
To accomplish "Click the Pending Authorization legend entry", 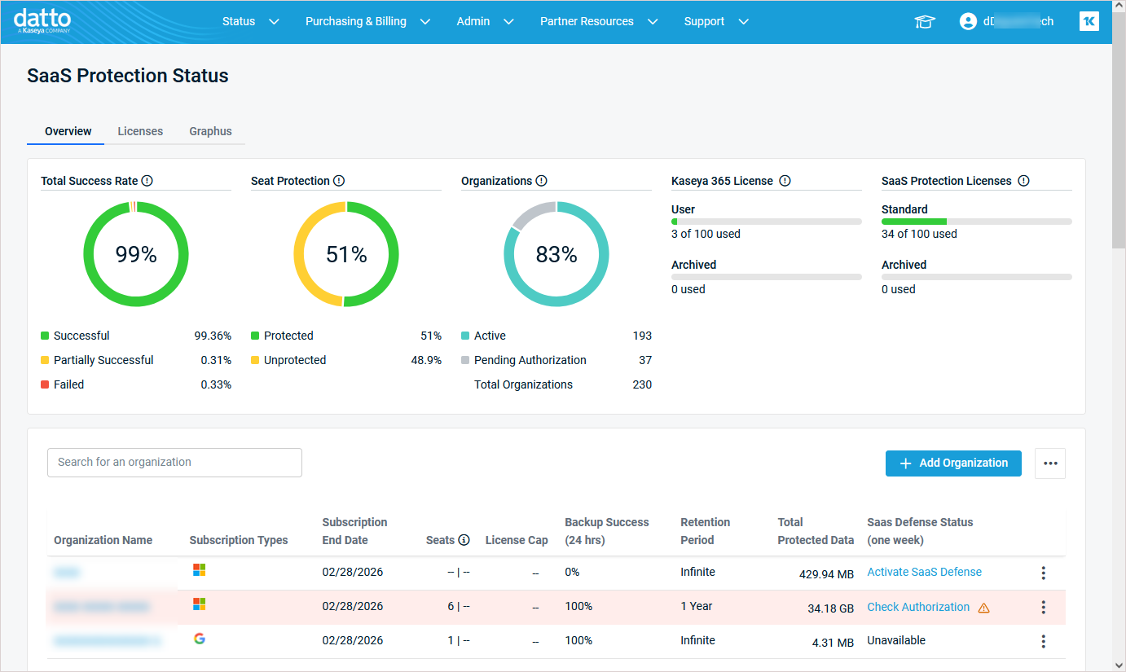I will click(556, 360).
